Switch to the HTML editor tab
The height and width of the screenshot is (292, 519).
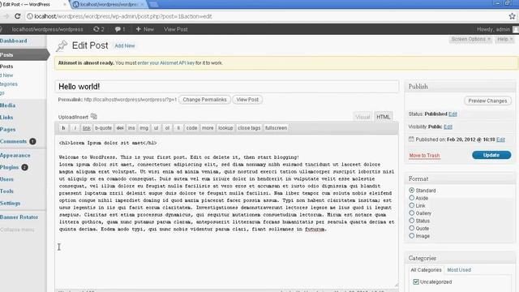click(x=383, y=117)
